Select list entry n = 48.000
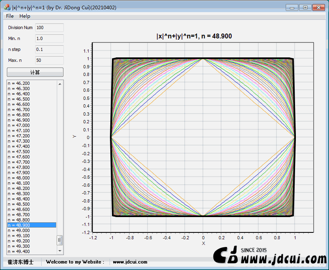The width and height of the screenshot is (329, 270). 32,178
